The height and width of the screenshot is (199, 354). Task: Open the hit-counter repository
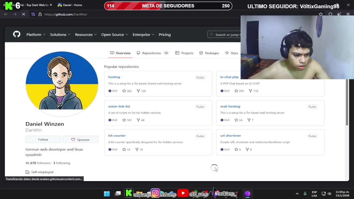coord(117,136)
